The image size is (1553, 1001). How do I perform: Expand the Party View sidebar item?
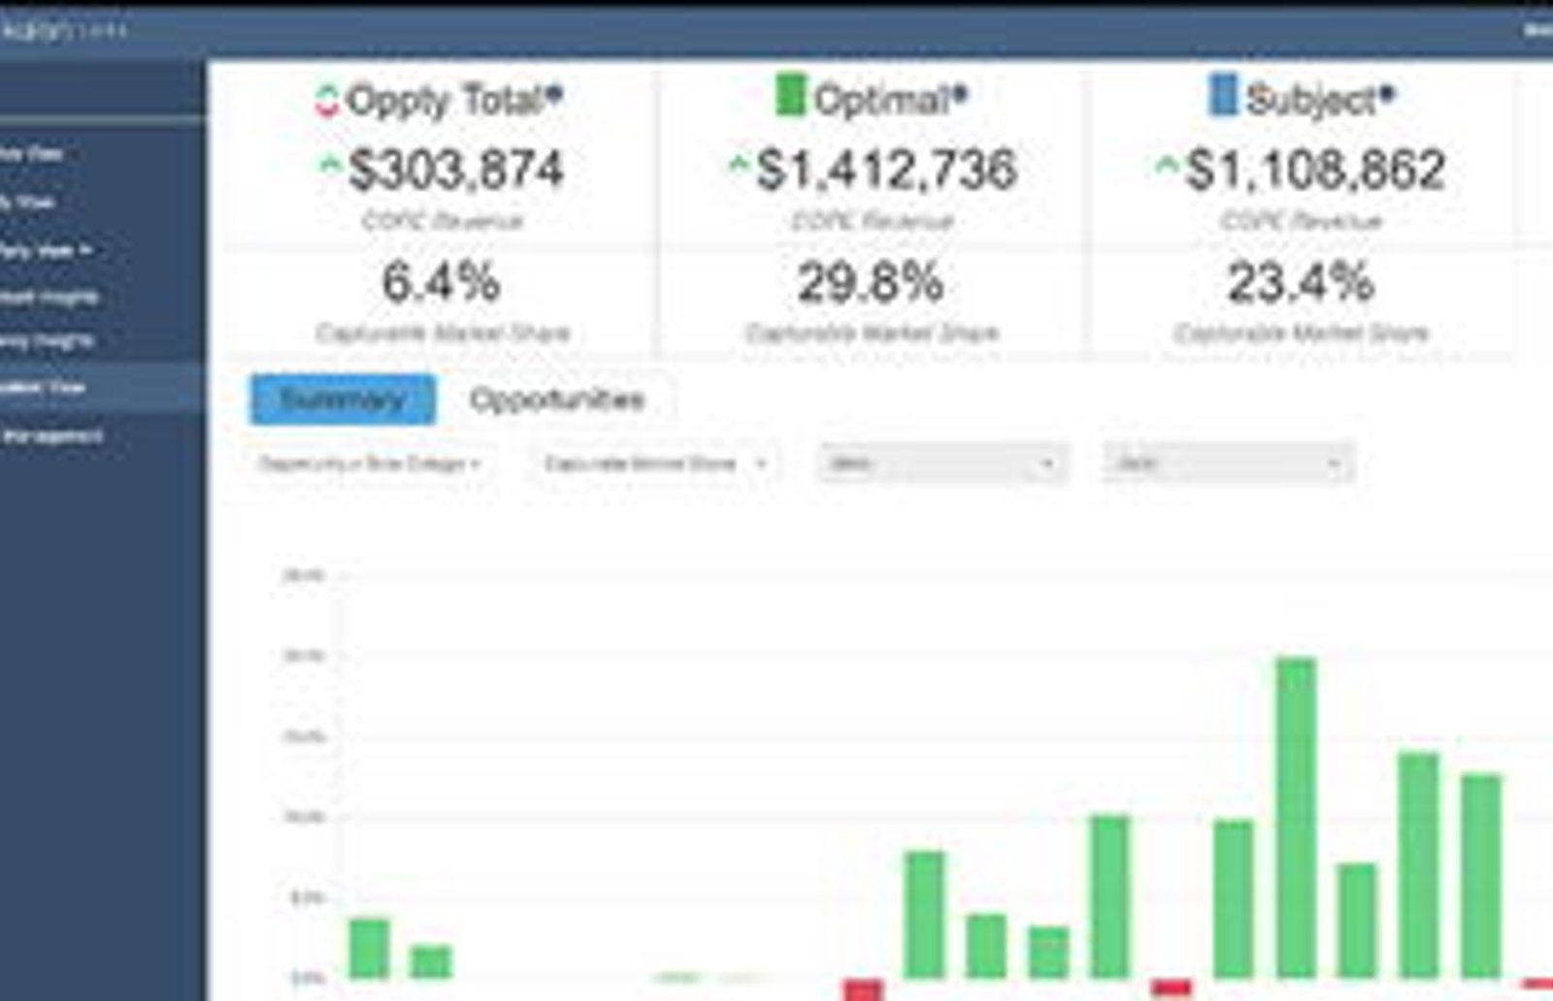coord(46,250)
